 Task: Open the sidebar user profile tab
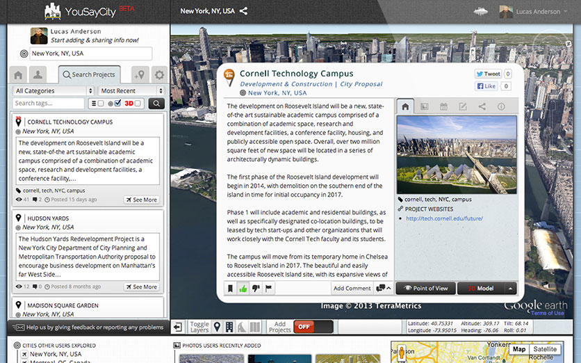click(x=38, y=75)
